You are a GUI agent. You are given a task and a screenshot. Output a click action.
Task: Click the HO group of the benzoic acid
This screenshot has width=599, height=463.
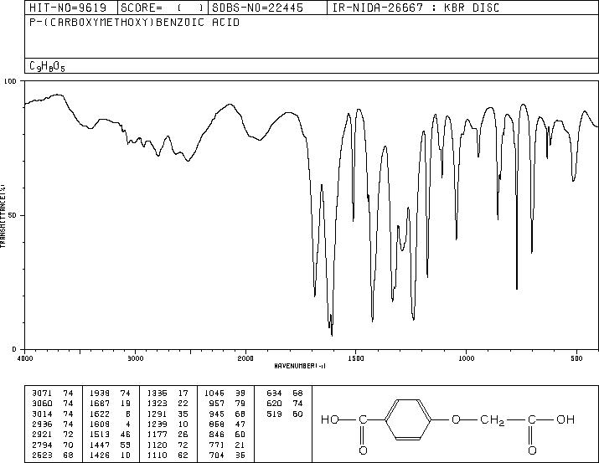pyautogui.click(x=330, y=419)
